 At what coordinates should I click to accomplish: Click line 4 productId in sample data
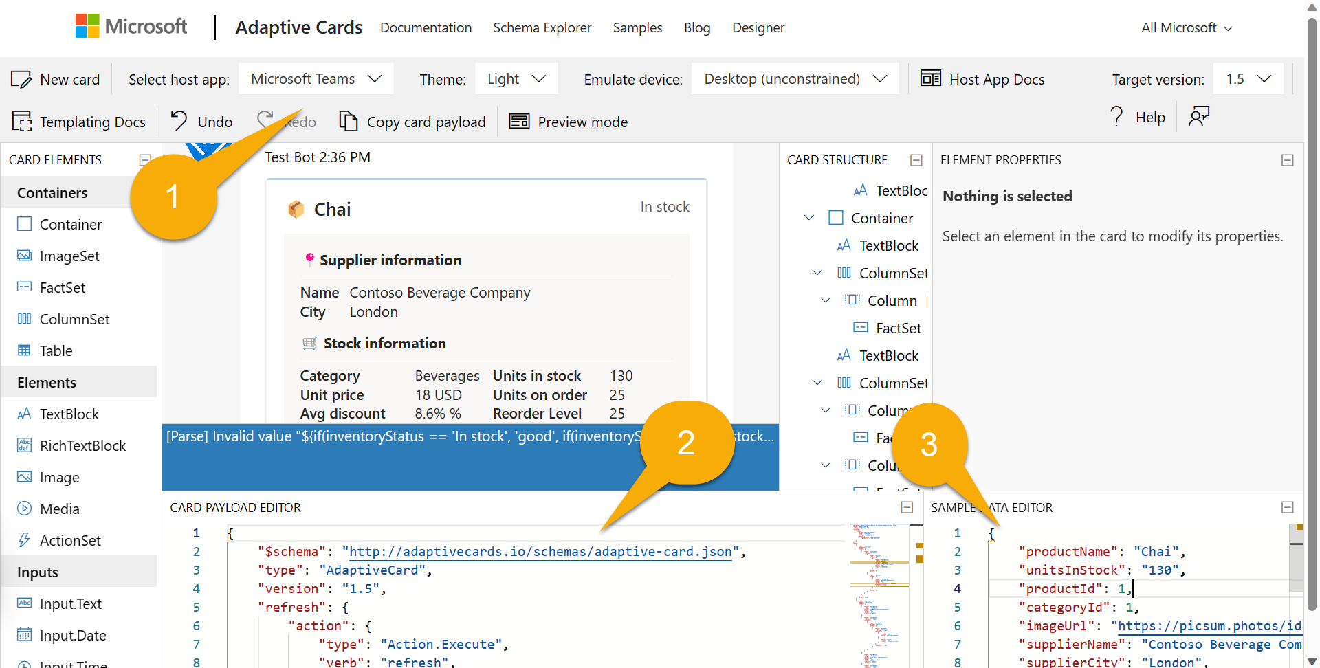pyautogui.click(x=1075, y=589)
